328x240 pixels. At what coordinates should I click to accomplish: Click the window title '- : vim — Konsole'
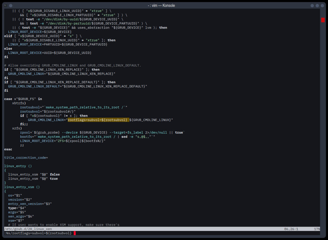161,6
